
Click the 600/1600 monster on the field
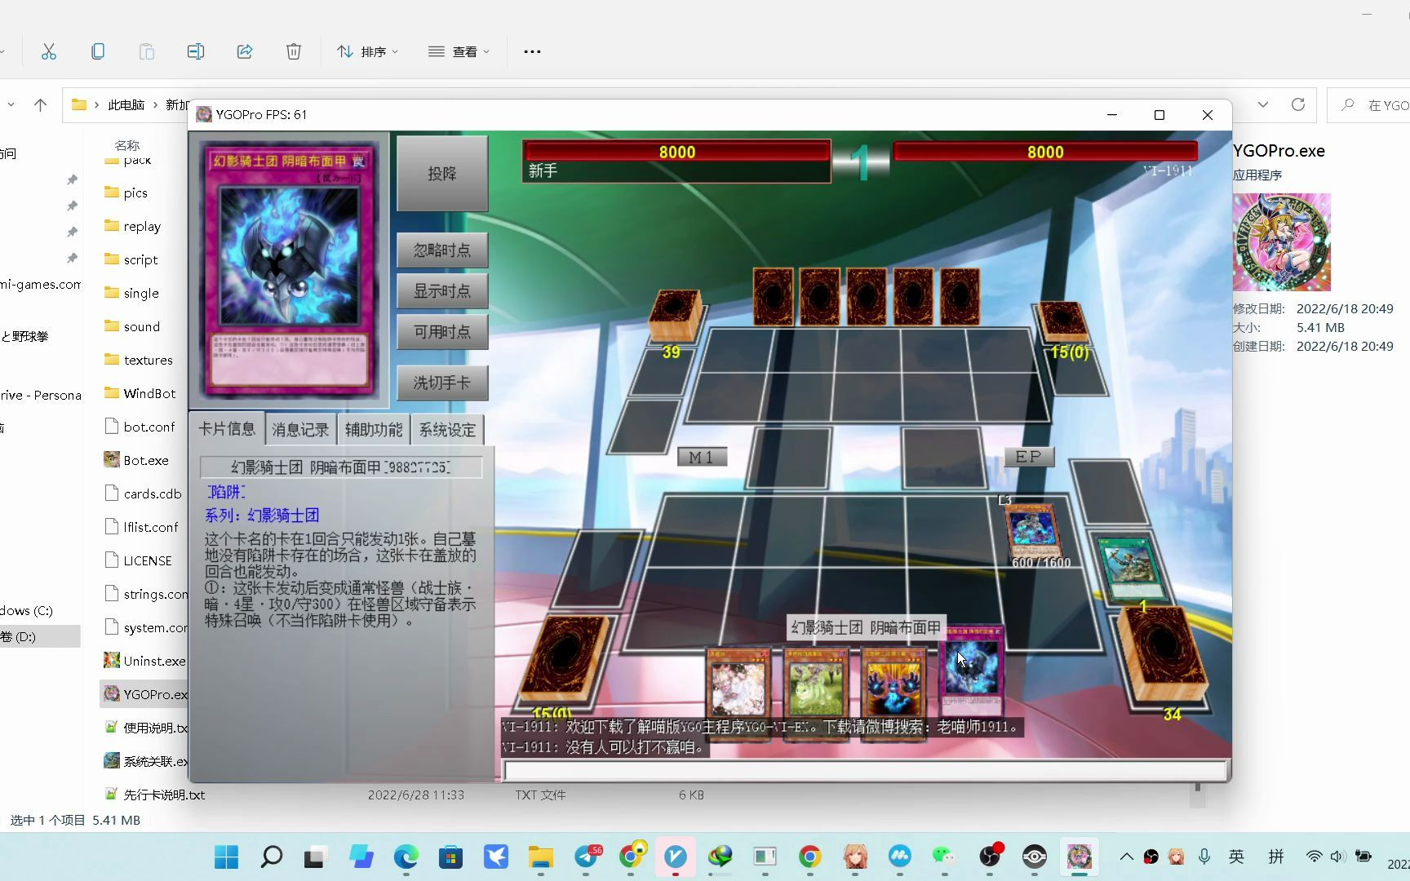pyautogui.click(x=1032, y=532)
